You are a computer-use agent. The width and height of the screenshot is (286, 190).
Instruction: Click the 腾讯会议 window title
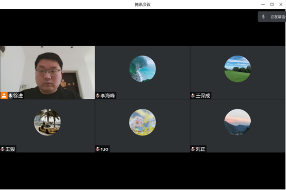(142, 5)
